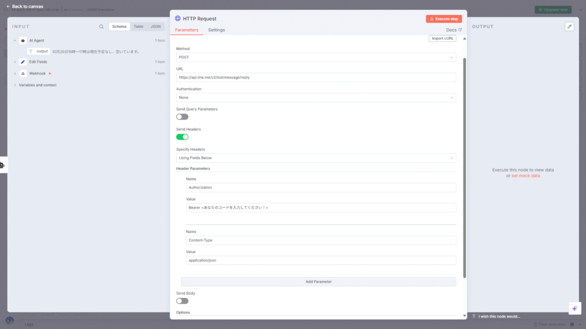
Task: Click the AI Agent node icon
Action: point(23,41)
